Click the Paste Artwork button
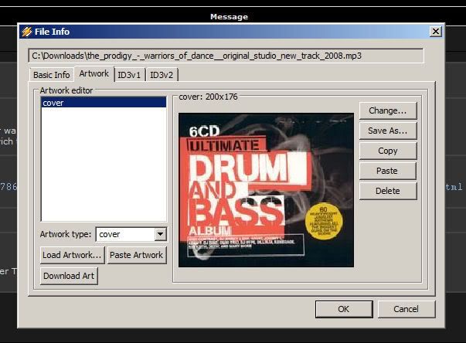The image size is (466, 343). point(137,255)
